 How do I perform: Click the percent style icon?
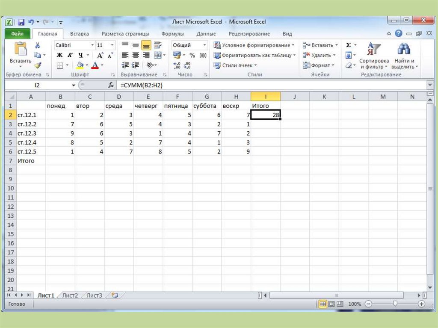192,55
